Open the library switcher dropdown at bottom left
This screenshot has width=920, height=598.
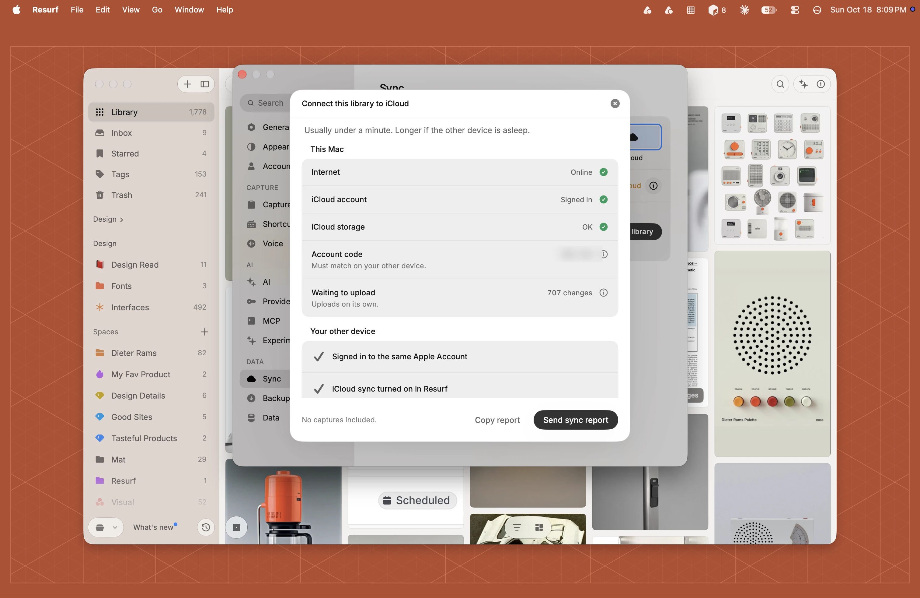[106, 527]
